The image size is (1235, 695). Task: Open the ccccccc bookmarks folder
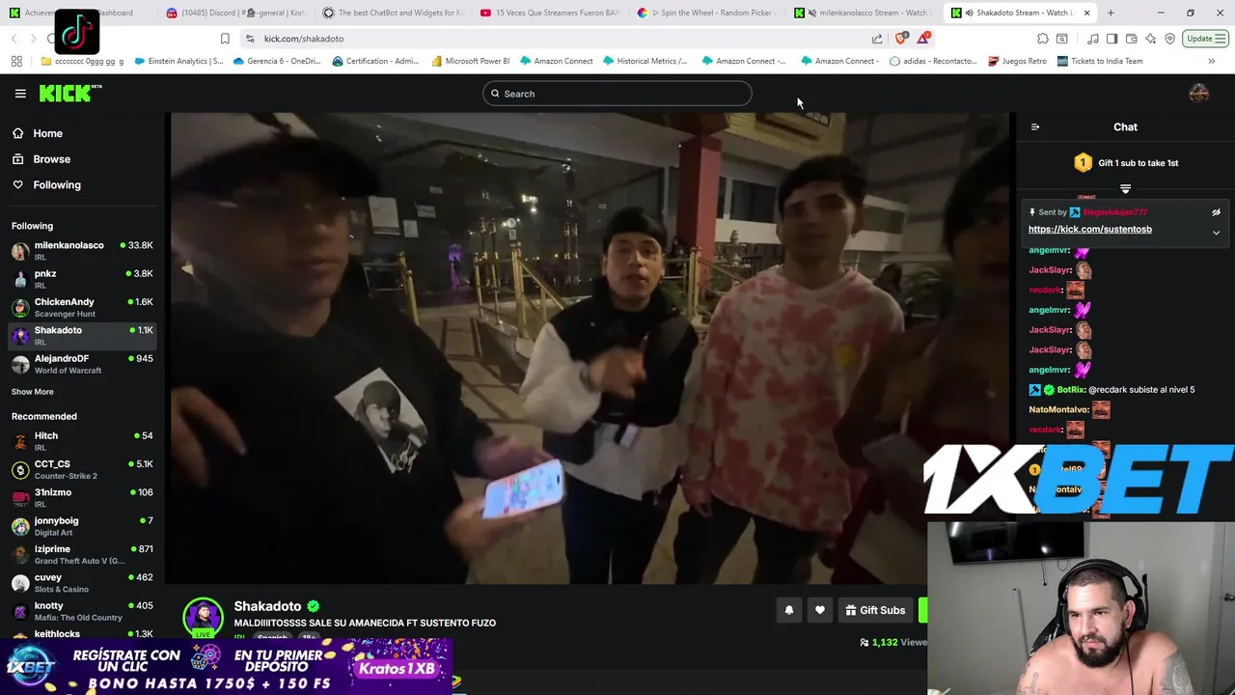(83, 61)
